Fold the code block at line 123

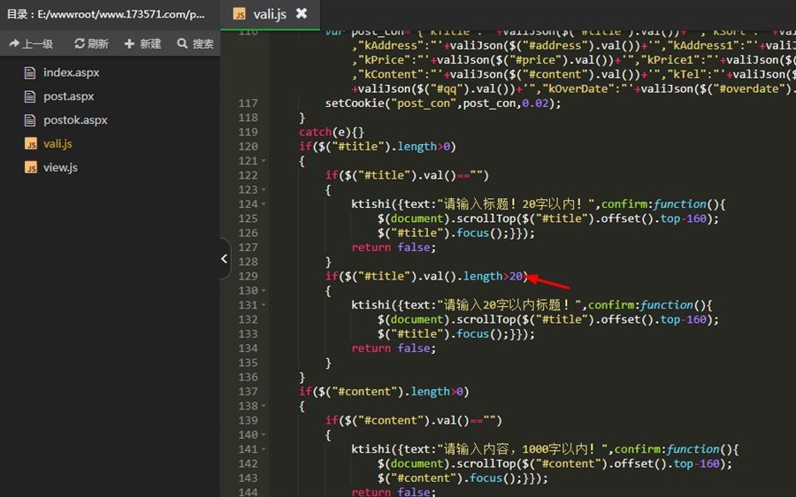264,190
